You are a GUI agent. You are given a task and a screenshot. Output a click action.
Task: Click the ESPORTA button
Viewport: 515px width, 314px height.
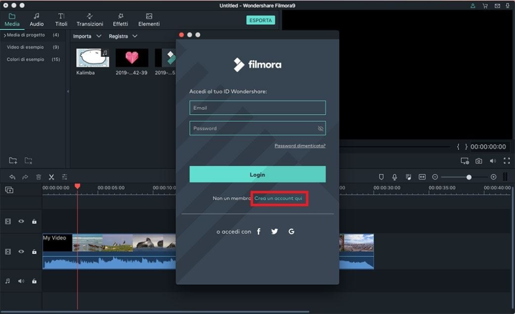[x=261, y=21]
